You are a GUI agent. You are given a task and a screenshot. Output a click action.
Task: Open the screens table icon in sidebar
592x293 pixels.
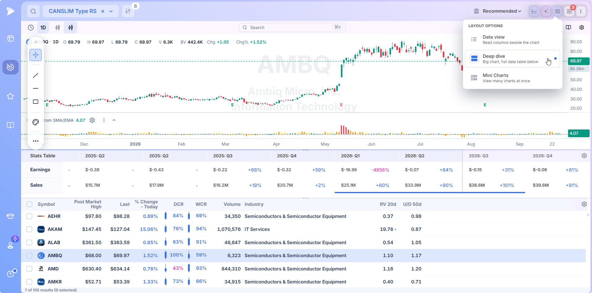11,38
